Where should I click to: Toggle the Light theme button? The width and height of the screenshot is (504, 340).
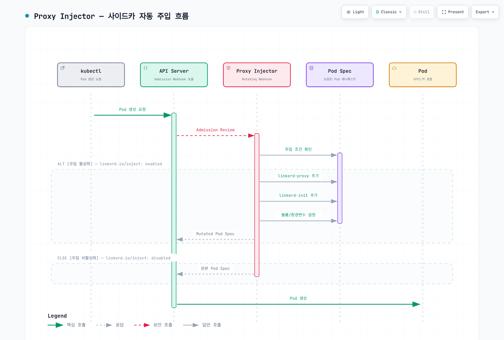pos(355,12)
